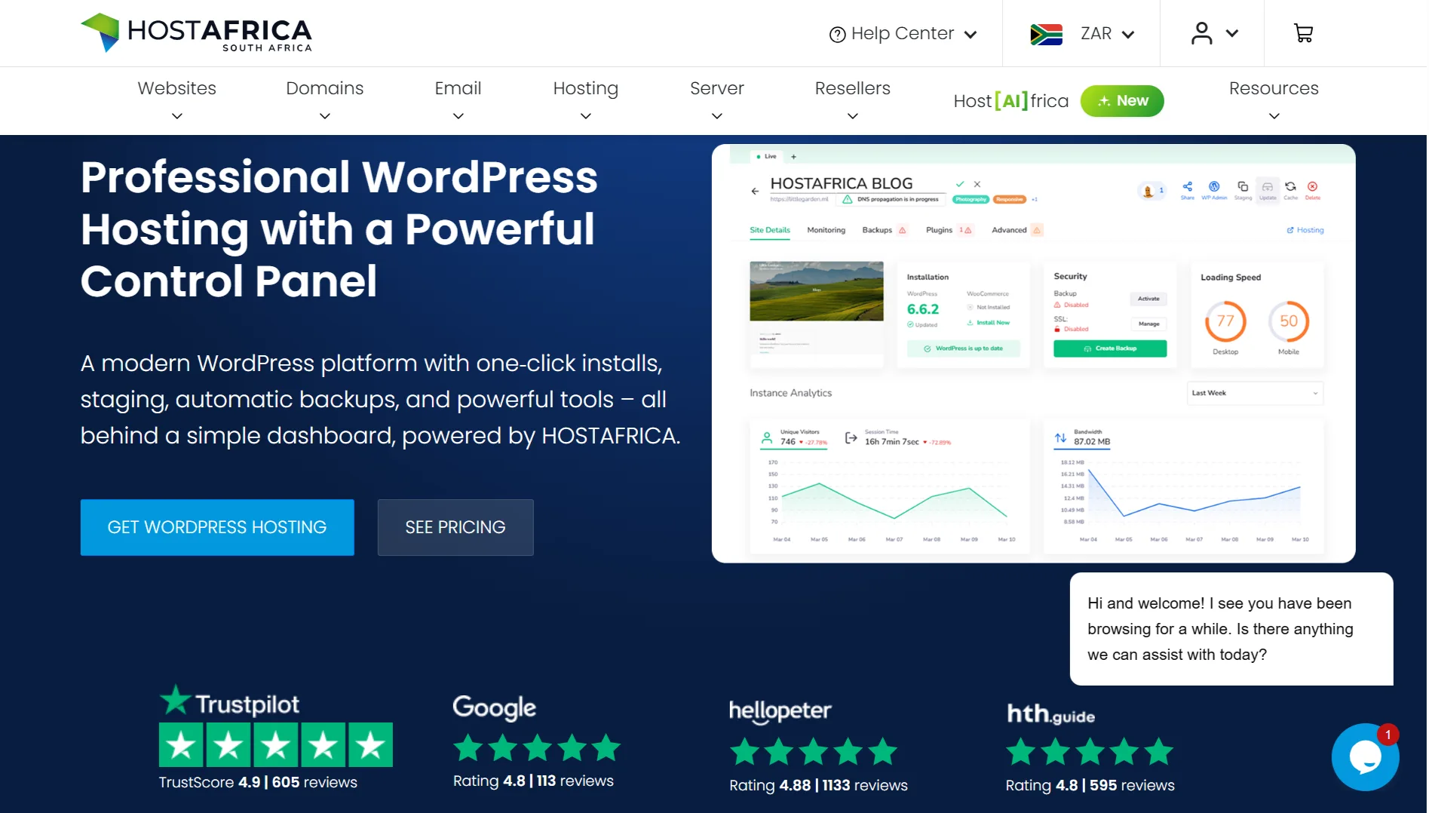
Task: Click hth.guide Rating 4.8 reviews text
Action: point(1090,785)
